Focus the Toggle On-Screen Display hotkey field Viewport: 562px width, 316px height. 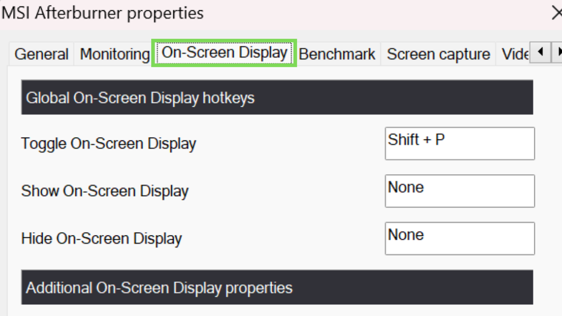[x=459, y=144]
